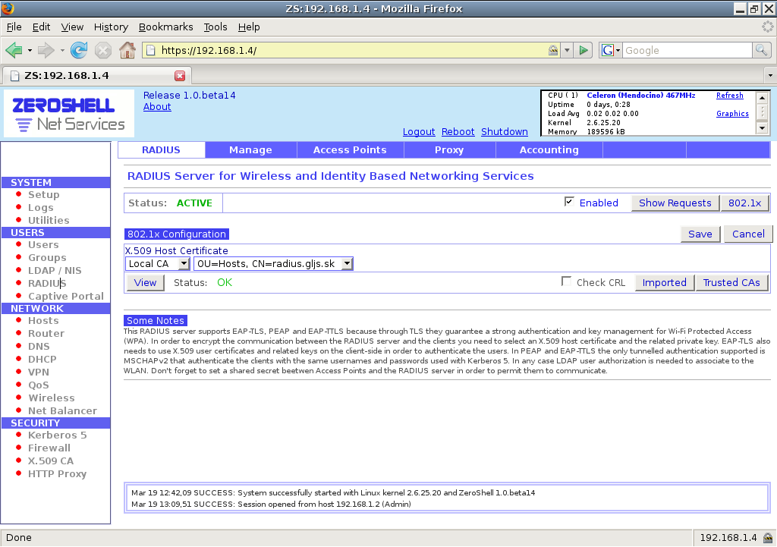Click the Show Requests button
Viewport: 777px width, 547px height.
[675, 203]
